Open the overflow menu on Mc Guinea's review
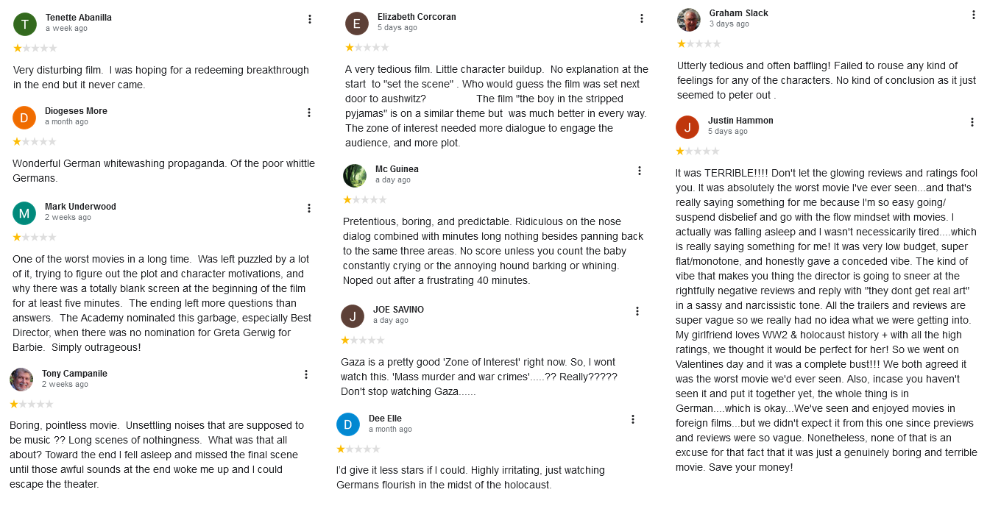The height and width of the screenshot is (509, 1001). [x=639, y=170]
